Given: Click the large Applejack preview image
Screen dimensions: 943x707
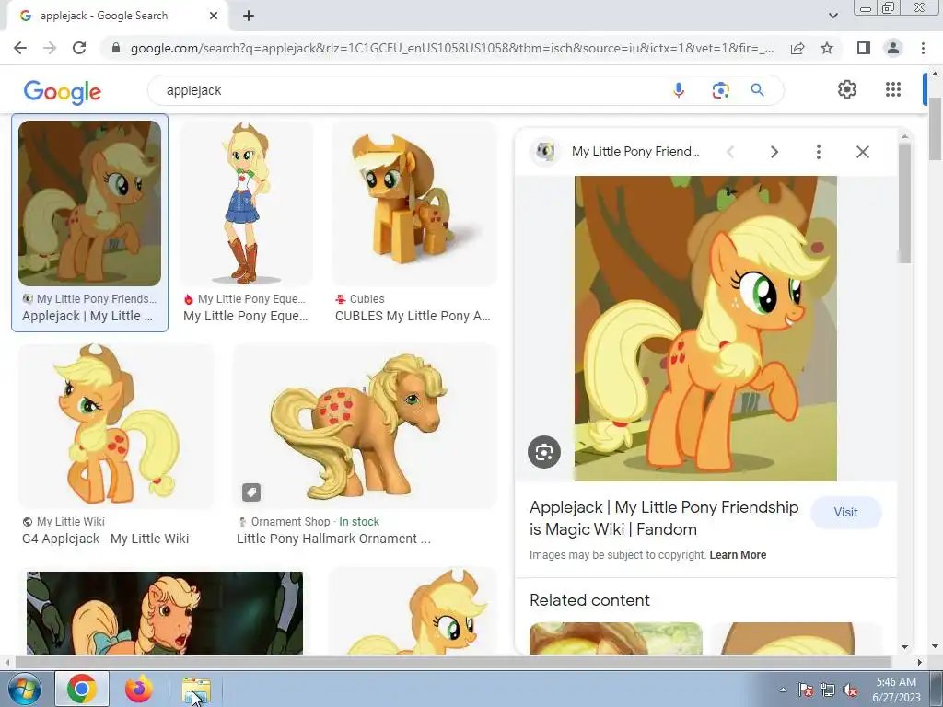Looking at the screenshot, I should (705, 329).
